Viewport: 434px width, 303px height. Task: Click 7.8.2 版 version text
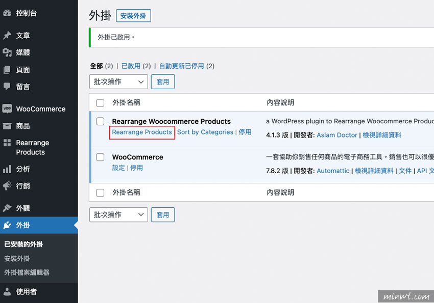pyautogui.click(x=277, y=171)
